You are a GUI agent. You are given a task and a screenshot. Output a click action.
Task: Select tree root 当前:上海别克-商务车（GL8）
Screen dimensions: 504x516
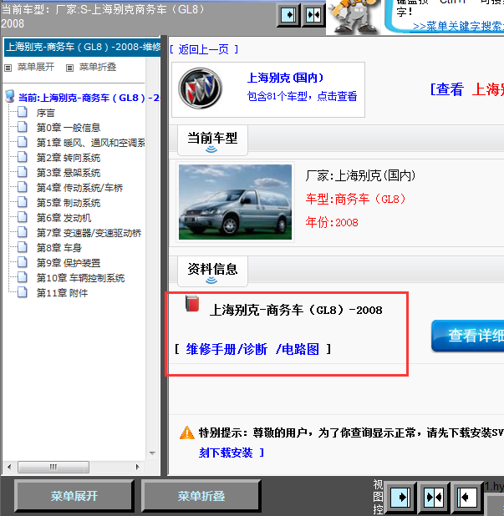(89, 98)
